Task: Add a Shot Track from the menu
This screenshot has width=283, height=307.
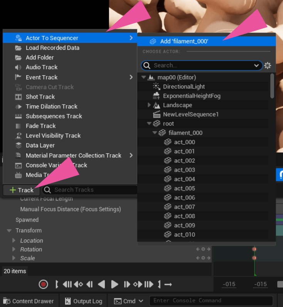Action: tap(40, 97)
